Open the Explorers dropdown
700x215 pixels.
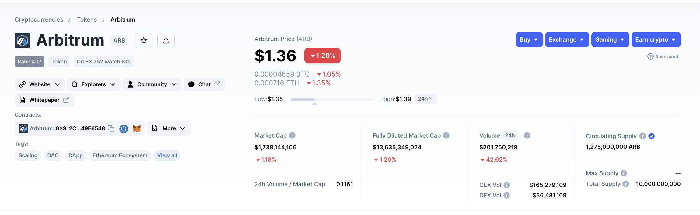(94, 84)
